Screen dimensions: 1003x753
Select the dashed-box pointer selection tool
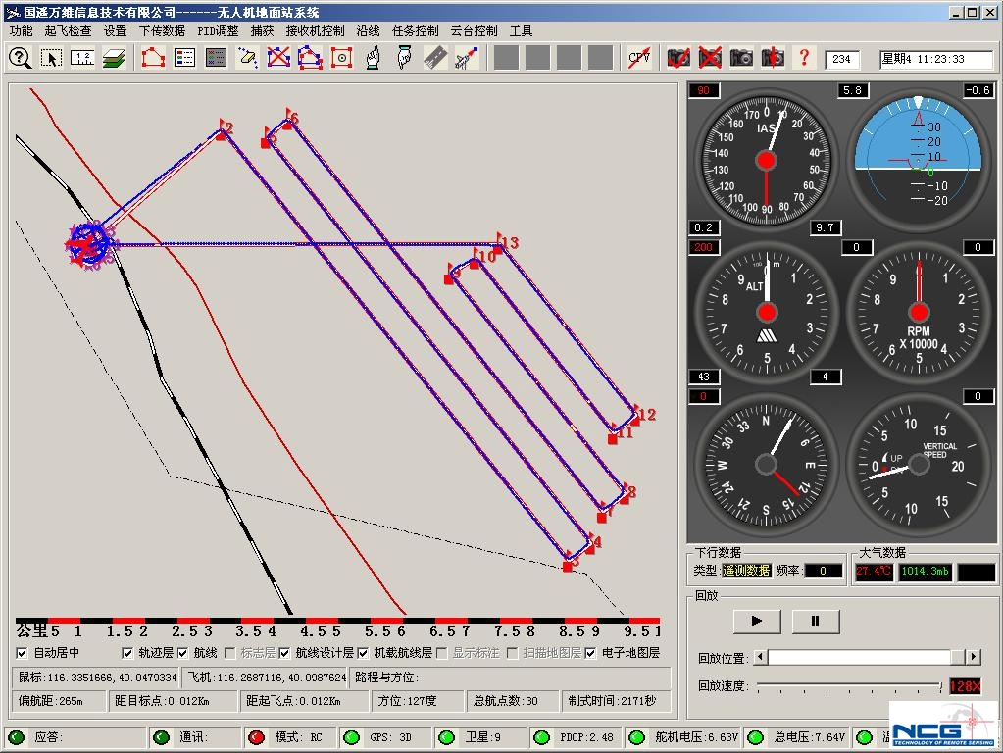tap(51, 58)
